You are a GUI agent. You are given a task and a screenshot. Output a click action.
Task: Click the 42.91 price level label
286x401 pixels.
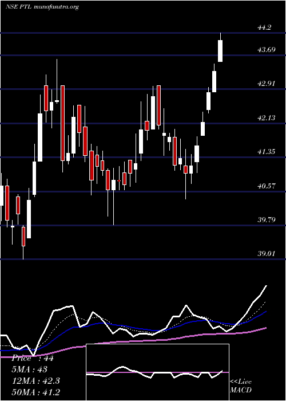click(x=267, y=84)
